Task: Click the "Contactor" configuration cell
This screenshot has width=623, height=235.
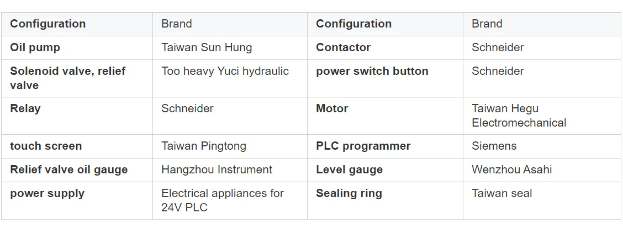Action: pyautogui.click(x=343, y=48)
